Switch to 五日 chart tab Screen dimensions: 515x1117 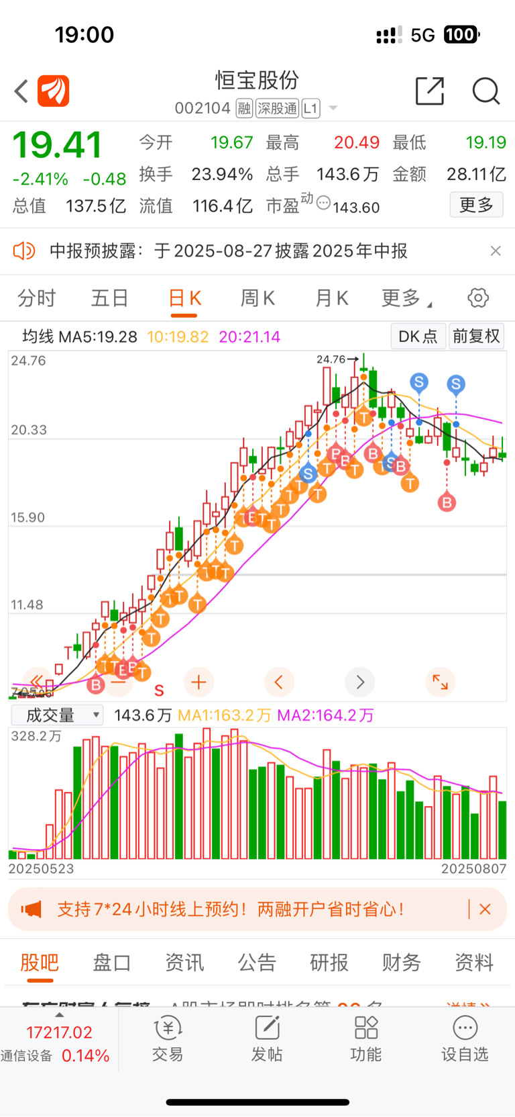tap(110, 298)
